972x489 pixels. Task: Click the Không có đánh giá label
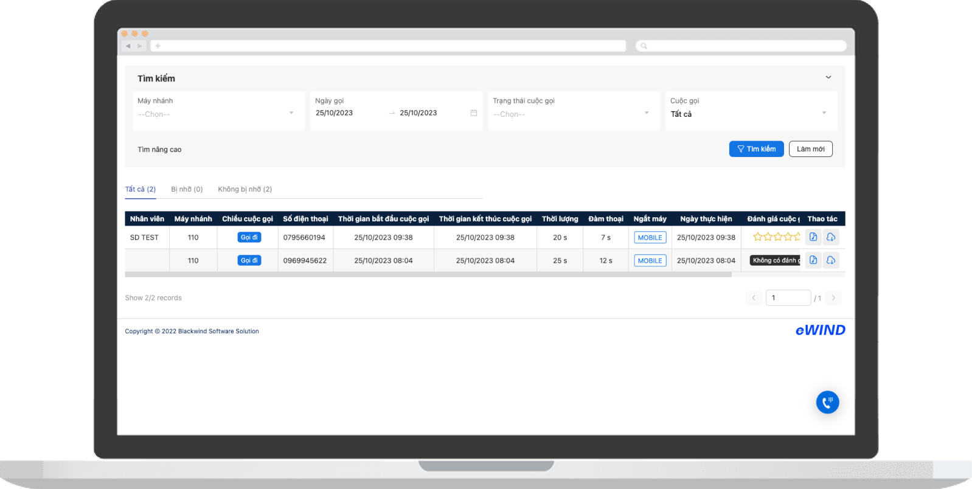tap(775, 260)
